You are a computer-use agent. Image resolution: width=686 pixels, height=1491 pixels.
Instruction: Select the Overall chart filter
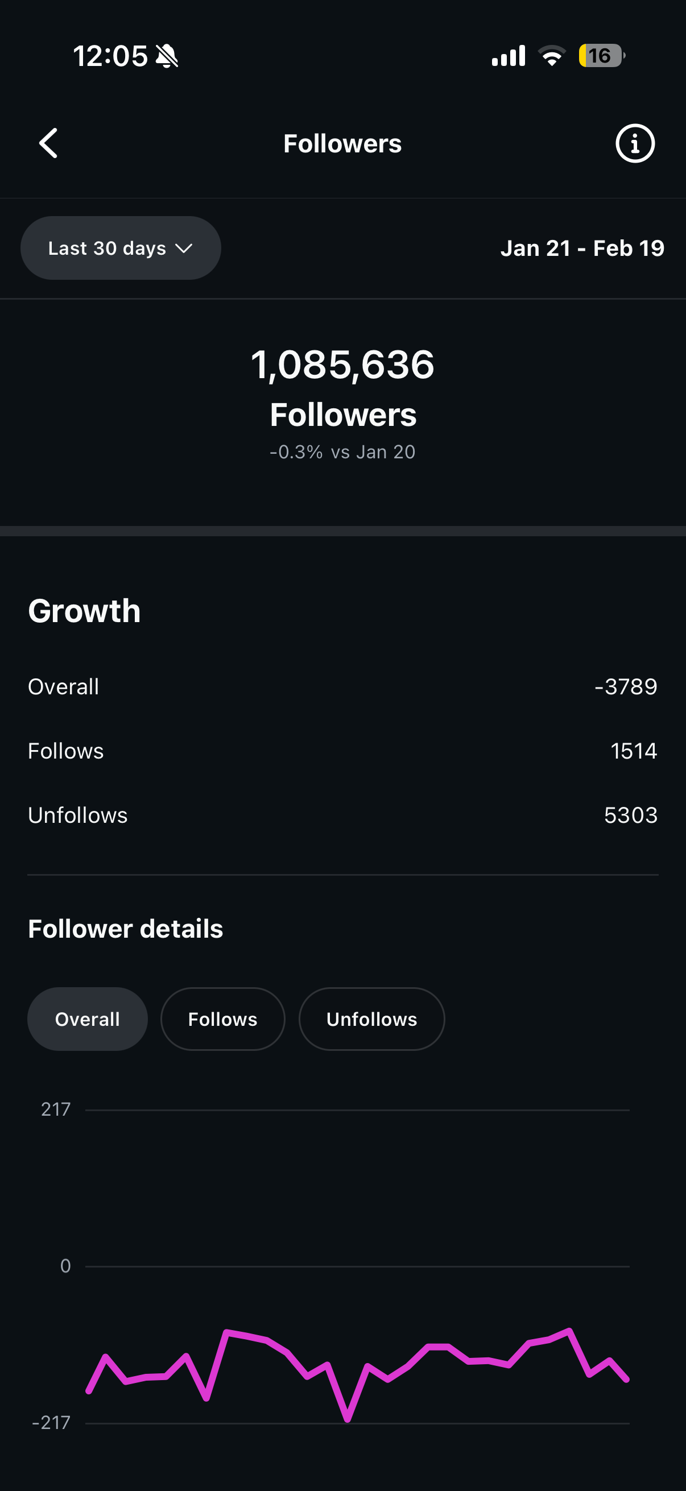point(88,1019)
